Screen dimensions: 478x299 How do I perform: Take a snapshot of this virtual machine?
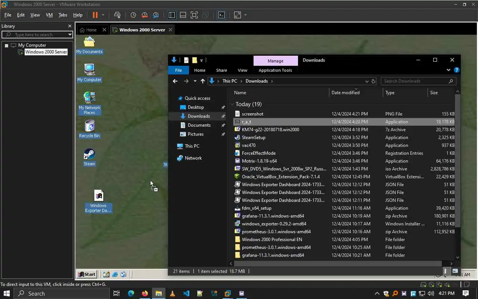[133, 15]
